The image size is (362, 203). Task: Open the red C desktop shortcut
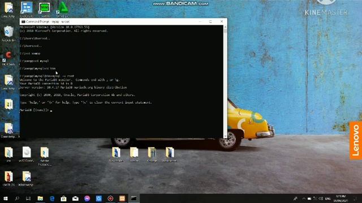coord(8,58)
